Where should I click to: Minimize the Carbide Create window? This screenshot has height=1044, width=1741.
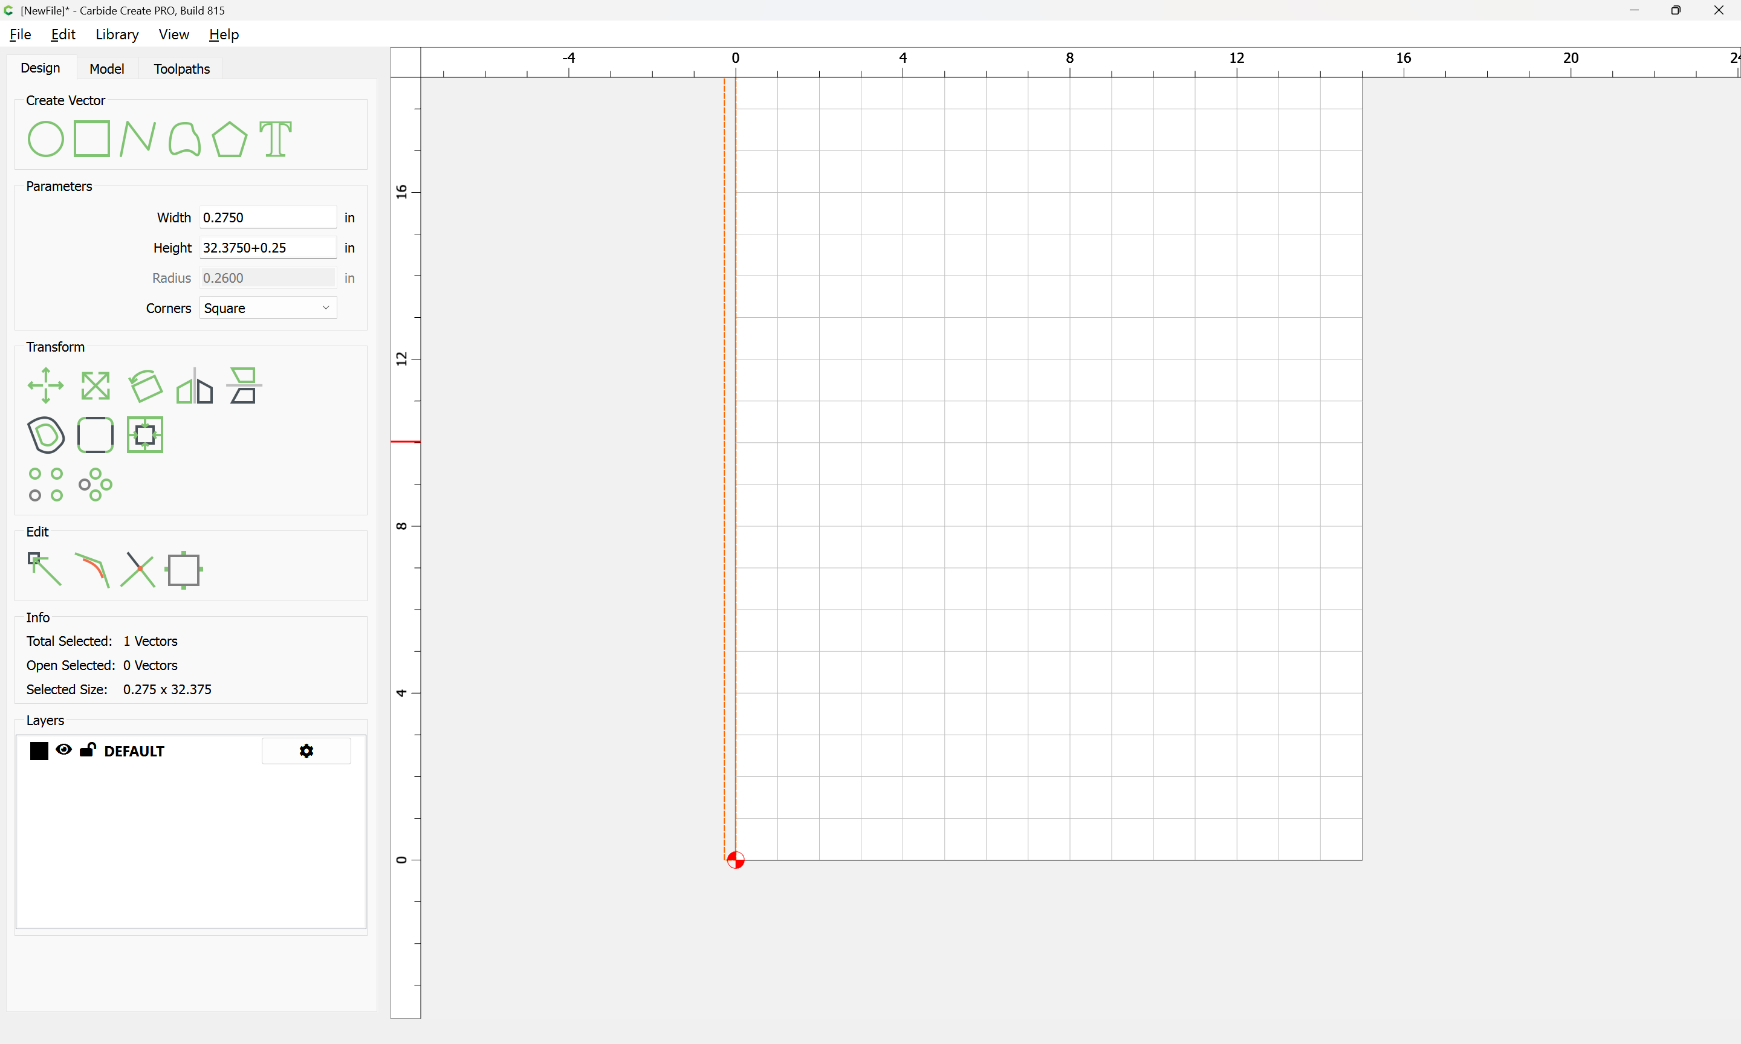pos(1634,10)
